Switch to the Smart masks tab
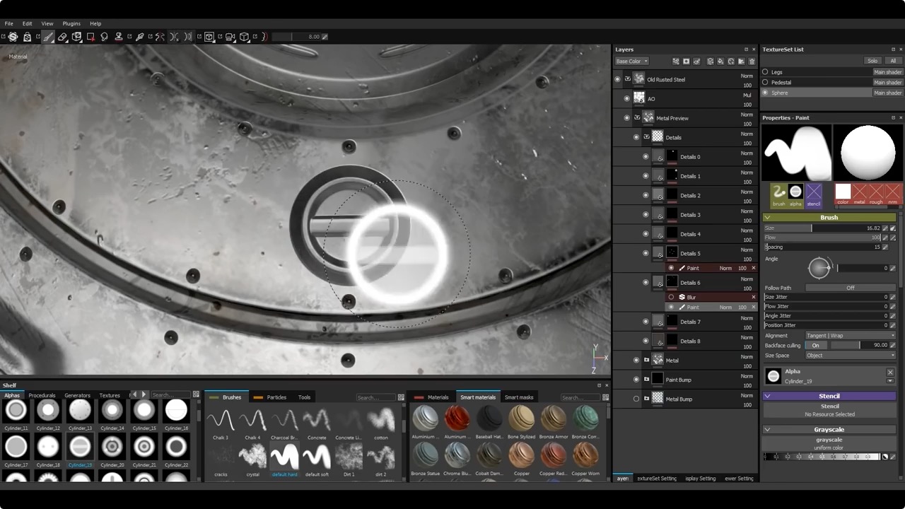The width and height of the screenshot is (905, 509). (519, 397)
